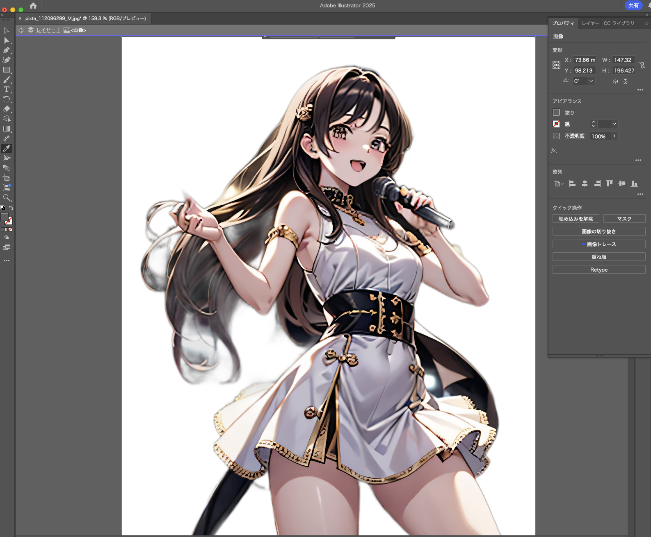Flip image along horizontal axis
The width and height of the screenshot is (651, 537).
click(615, 82)
